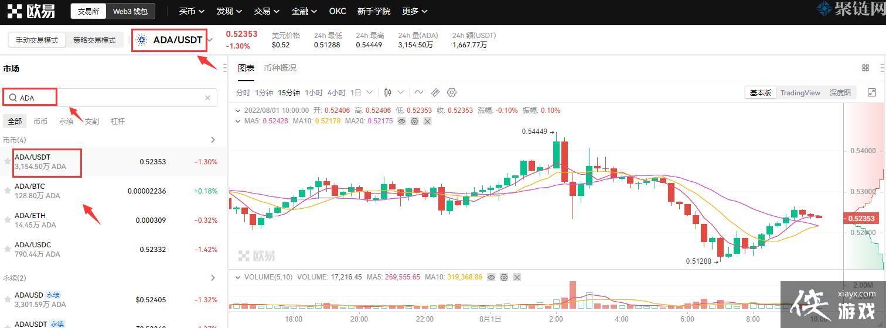The height and width of the screenshot is (328, 886).
Task: Open the chart settings gear icon
Action: click(452, 92)
